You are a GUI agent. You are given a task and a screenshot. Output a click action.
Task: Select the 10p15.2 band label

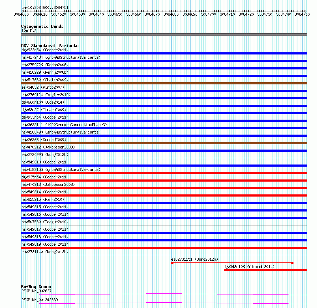(29, 31)
